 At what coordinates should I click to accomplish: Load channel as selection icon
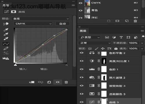pyautogui.click(x=109, y=21)
